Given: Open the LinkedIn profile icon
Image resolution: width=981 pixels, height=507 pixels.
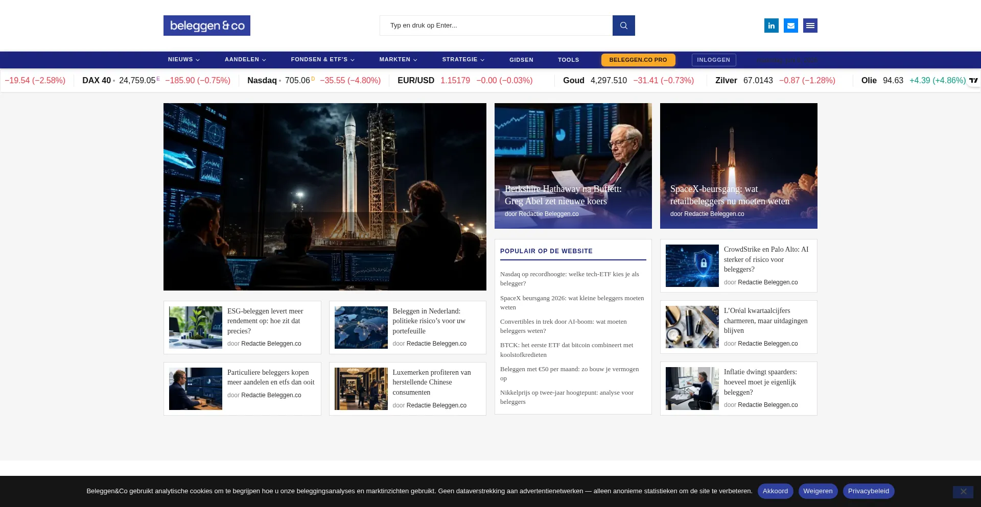Looking at the screenshot, I should point(772,26).
